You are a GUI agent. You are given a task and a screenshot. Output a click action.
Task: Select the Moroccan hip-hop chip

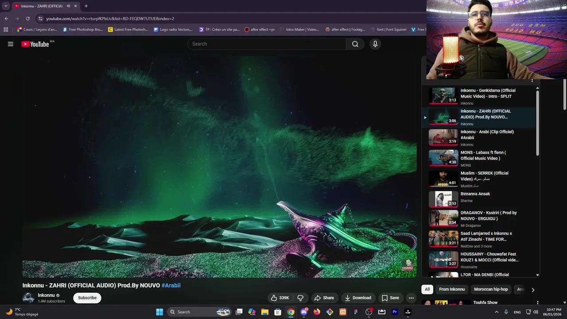pos(491,289)
